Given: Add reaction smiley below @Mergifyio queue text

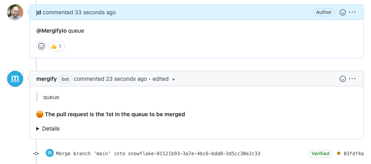Looking at the screenshot, I should (41, 47).
